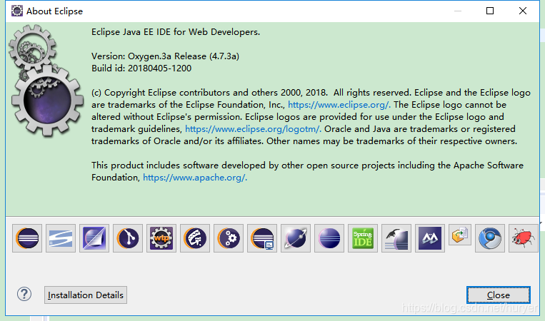The height and width of the screenshot is (321, 545).
Task: Click the planet-with-orbit feature icon
Action: coord(296,238)
